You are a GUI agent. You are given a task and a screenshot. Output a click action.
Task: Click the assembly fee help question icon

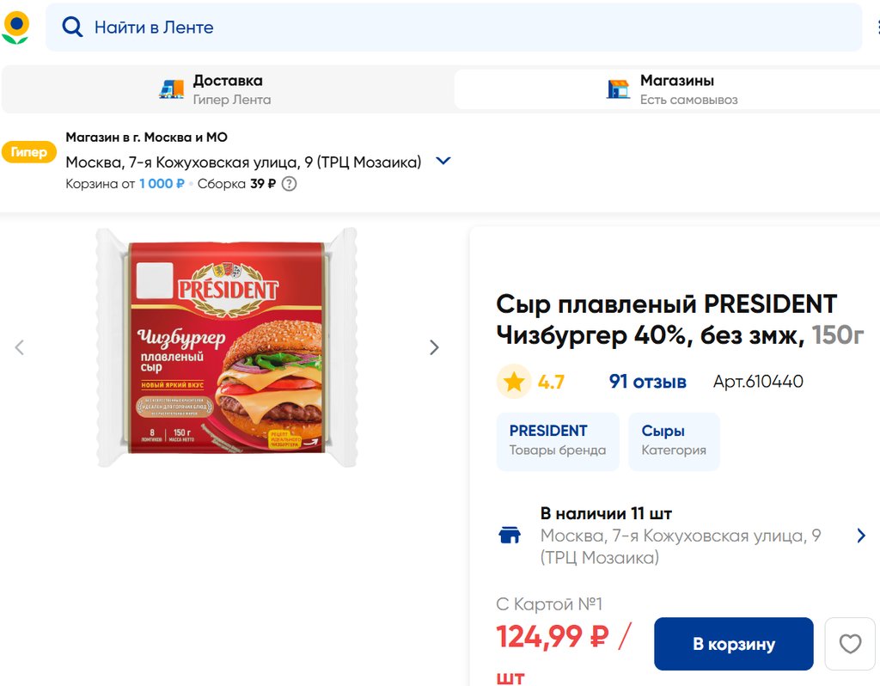[x=290, y=183]
